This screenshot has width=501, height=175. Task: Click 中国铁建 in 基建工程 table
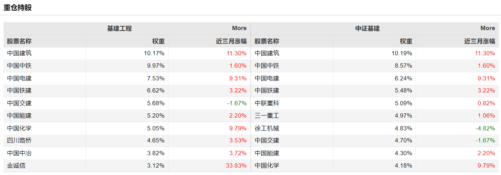point(19,90)
